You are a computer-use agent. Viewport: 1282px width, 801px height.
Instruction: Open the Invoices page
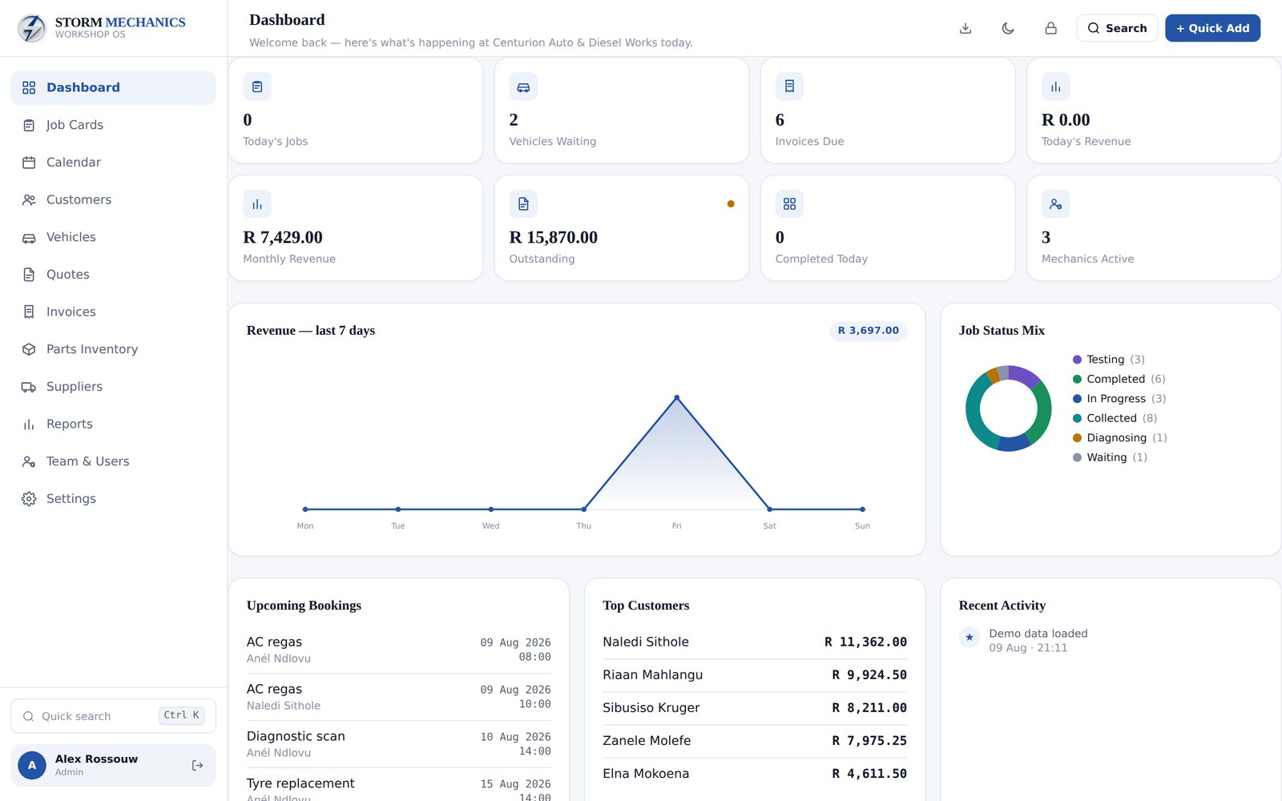(x=113, y=312)
